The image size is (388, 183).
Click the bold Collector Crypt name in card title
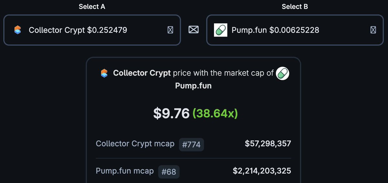[x=142, y=73]
